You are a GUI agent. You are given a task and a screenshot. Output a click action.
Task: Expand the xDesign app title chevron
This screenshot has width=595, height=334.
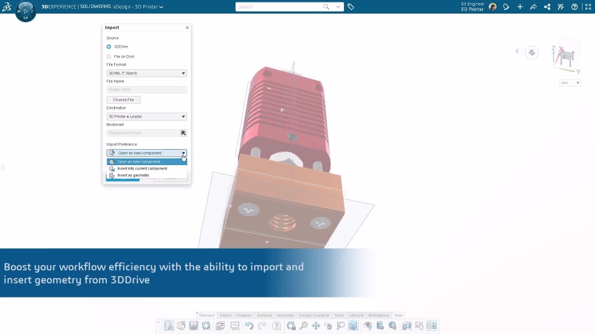(161, 7)
